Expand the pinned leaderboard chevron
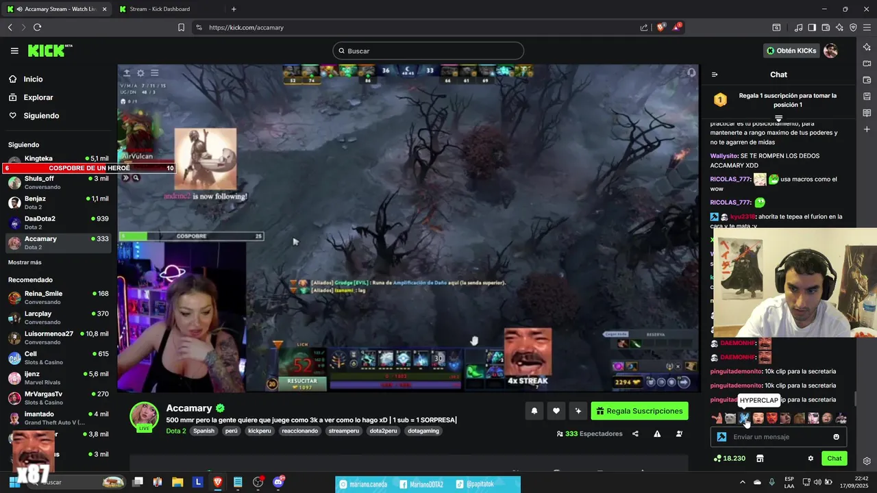This screenshot has width=877, height=493. point(778,119)
